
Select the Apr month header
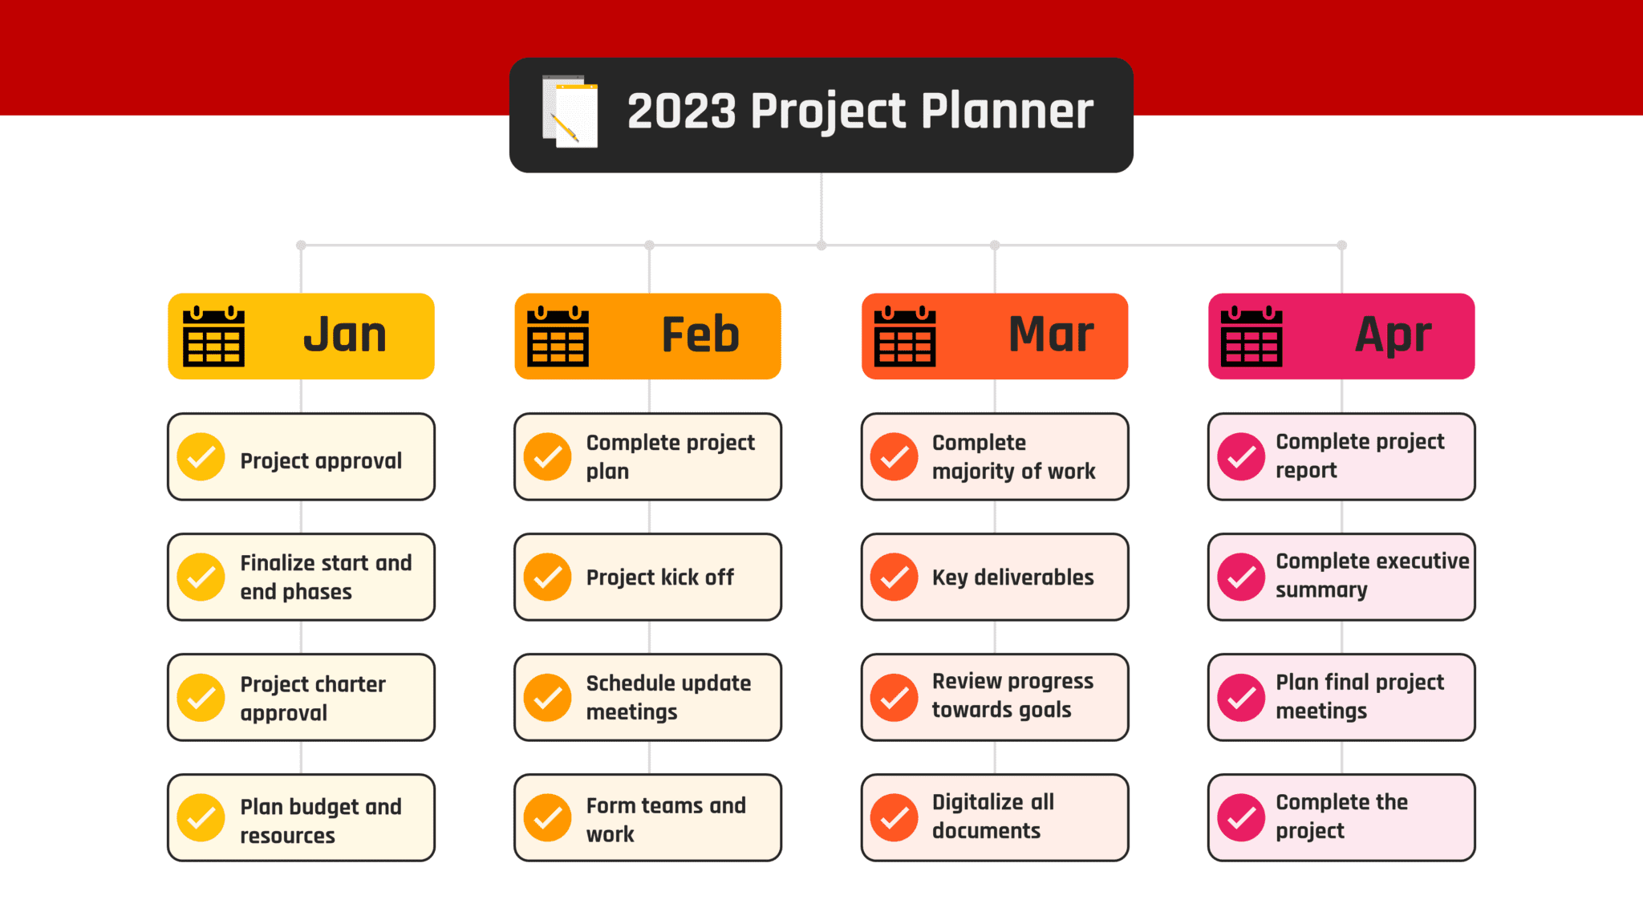1341,336
